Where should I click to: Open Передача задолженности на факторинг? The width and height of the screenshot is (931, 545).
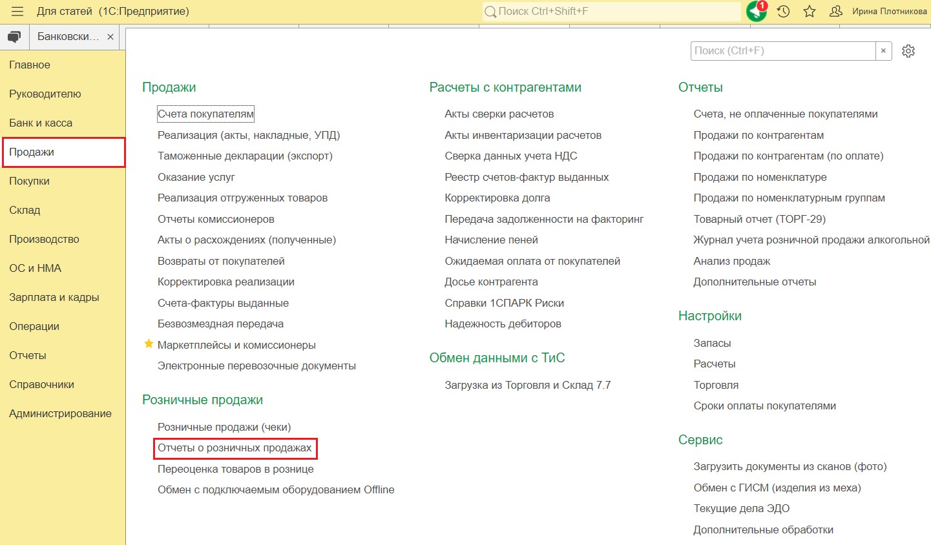point(544,219)
